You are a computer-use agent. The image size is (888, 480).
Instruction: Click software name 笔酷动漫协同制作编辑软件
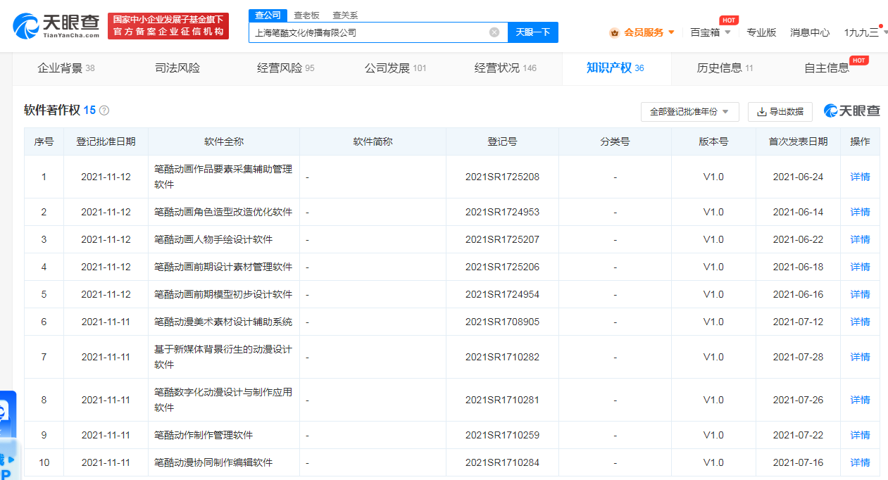coord(213,462)
